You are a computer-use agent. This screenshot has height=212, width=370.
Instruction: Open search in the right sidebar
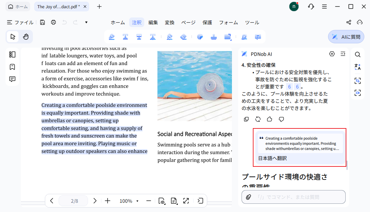pos(357,54)
